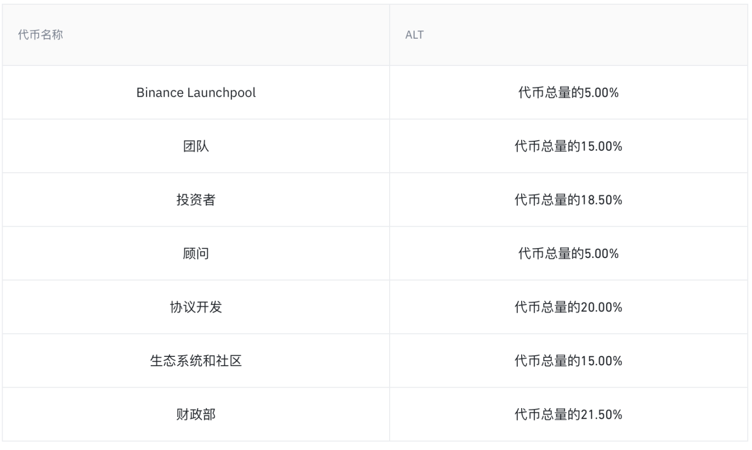Click the 生态系统和社区 row label
This screenshot has width=752, height=450.
(196, 361)
